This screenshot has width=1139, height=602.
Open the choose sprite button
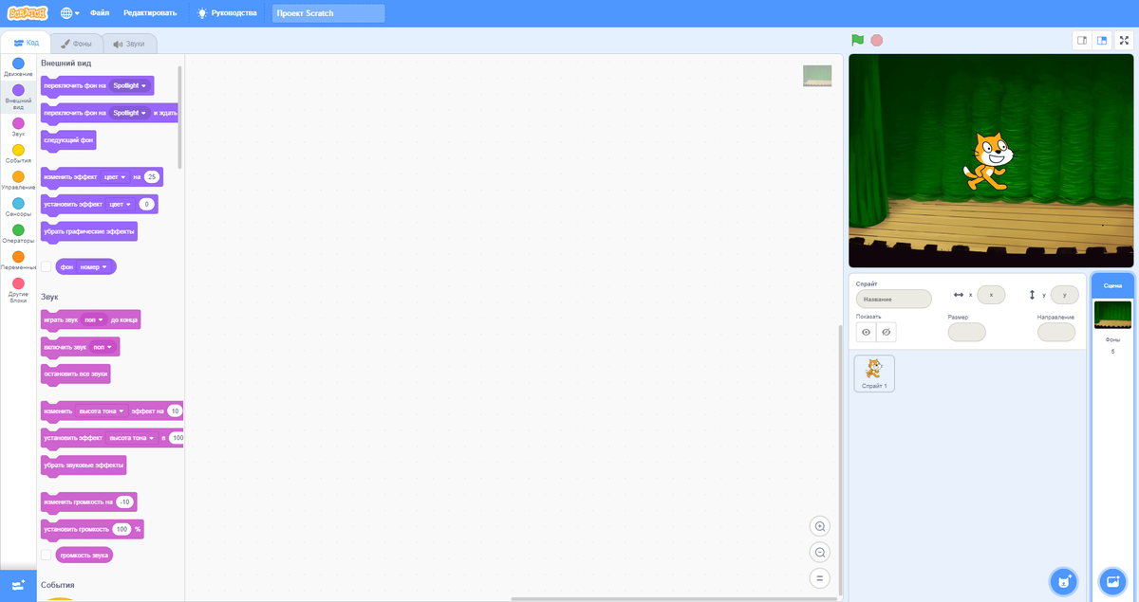click(x=1063, y=580)
